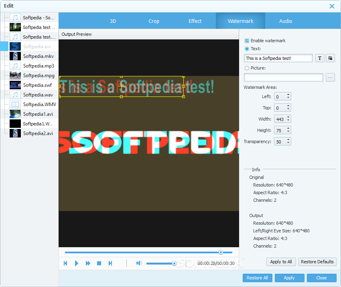Increase the Width value stepper

(x=288, y=117)
